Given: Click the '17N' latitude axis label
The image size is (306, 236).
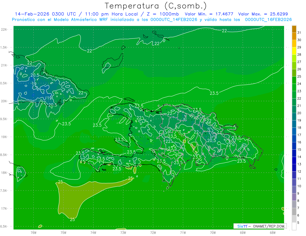Looking at the screenshot, I should click(4, 209).
